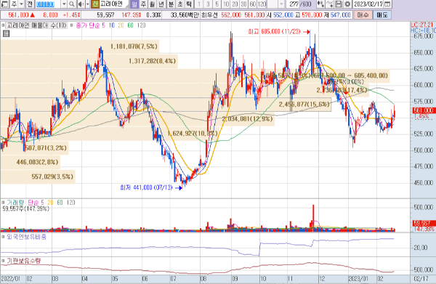
Task: Open the 주 market type dropdown arrow
Action: pyautogui.click(x=21, y=4)
